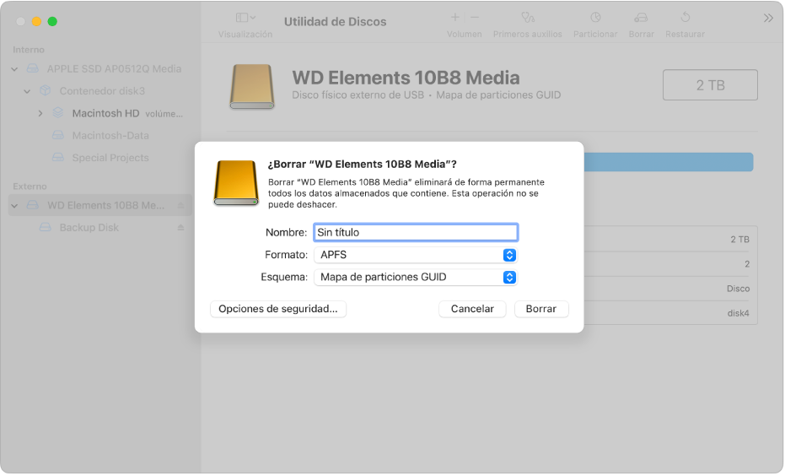Collapse the APPLE SSD AP0512Q Media tree
The width and height of the screenshot is (785, 476).
click(15, 69)
